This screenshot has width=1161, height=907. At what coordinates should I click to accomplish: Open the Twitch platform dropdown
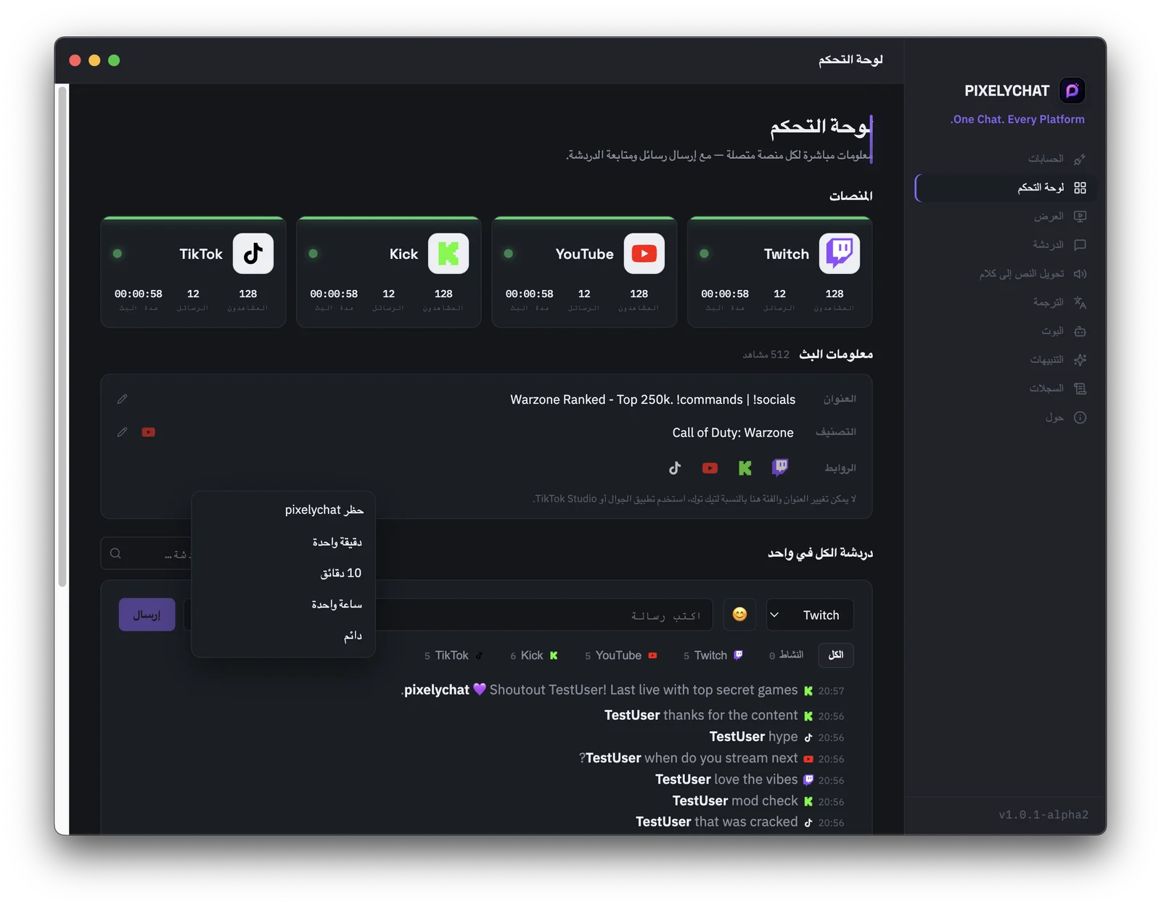810,615
